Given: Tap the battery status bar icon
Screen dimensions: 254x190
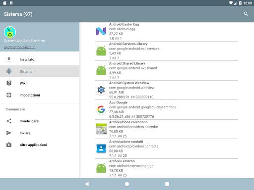Looking at the screenshot, I should (x=240, y=3).
